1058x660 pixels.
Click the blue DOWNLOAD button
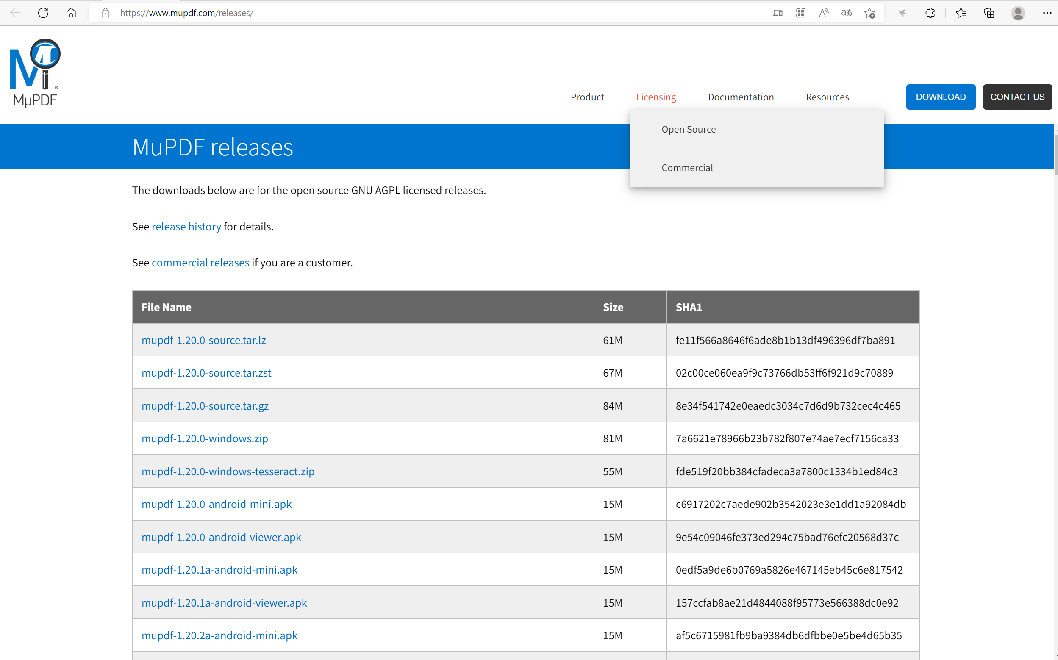click(x=940, y=97)
